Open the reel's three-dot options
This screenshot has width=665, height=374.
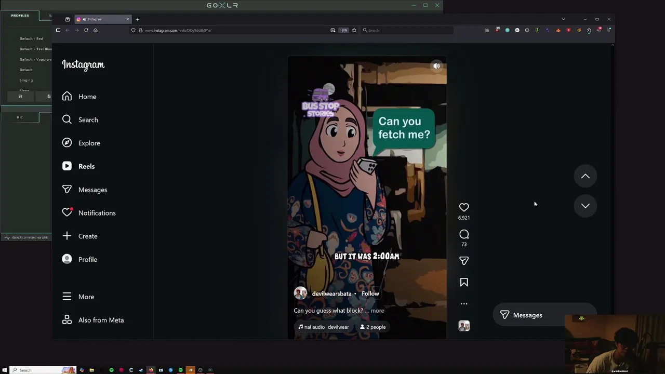pos(464,304)
